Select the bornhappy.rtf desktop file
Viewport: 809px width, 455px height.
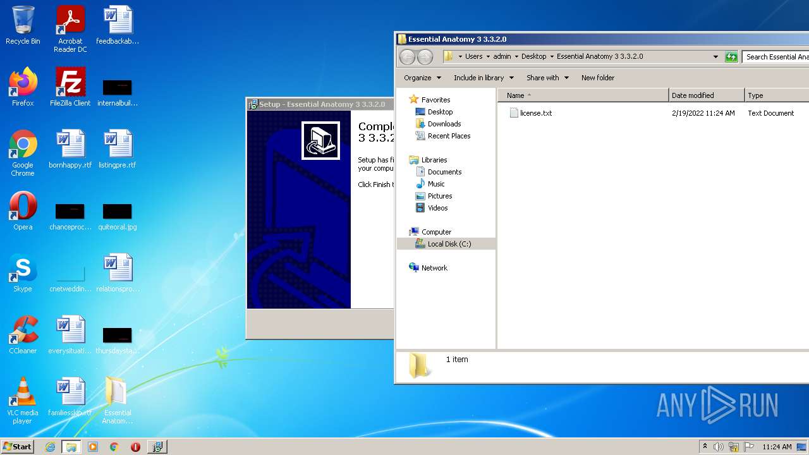tap(70, 149)
